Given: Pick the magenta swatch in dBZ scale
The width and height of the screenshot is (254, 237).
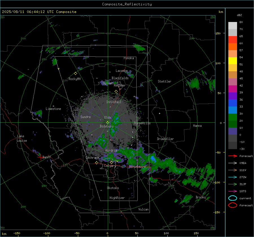Looking at the screenshot, I should tap(233, 89).
